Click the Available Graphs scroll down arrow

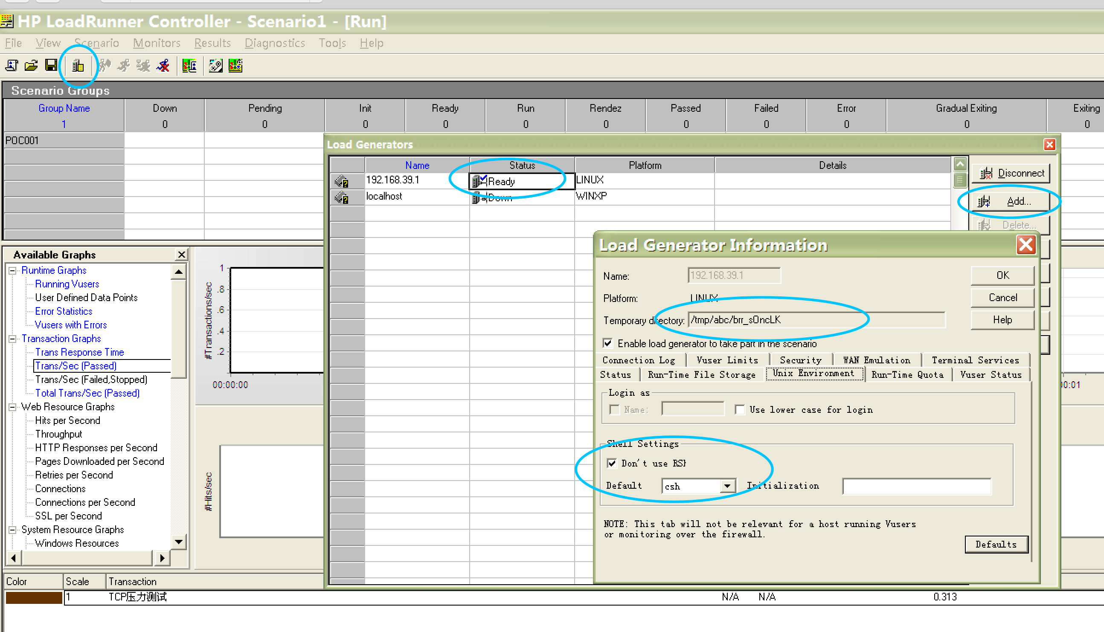(x=178, y=542)
